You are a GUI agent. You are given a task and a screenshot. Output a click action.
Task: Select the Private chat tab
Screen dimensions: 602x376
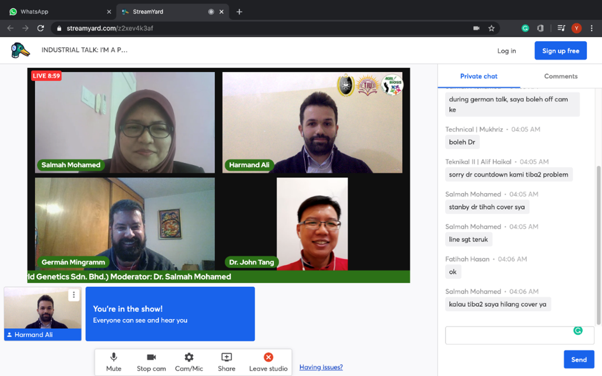pyautogui.click(x=479, y=76)
